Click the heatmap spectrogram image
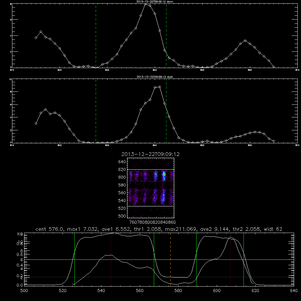Viewport: 301px width, 301px height. 151,188
